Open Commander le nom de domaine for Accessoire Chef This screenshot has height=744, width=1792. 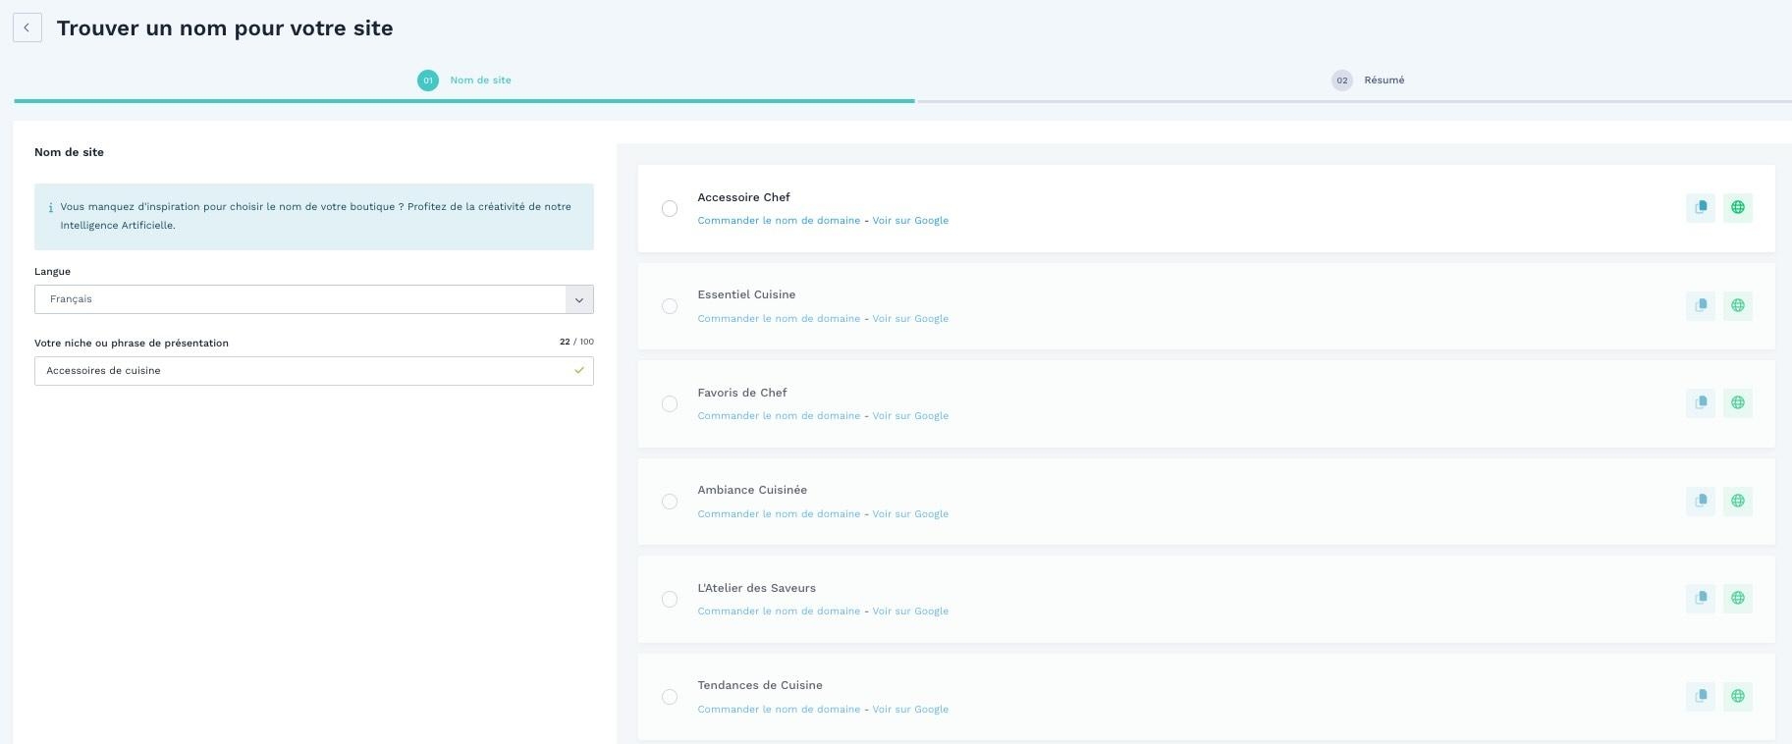[x=779, y=221]
